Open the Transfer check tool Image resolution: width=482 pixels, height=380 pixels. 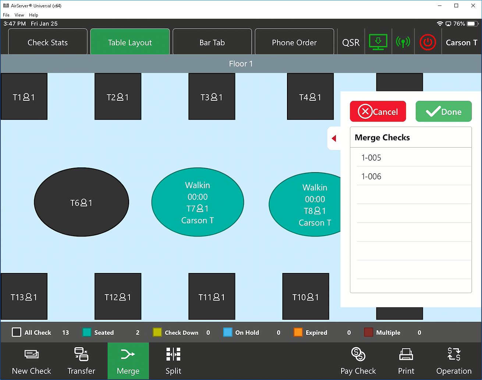(x=81, y=355)
